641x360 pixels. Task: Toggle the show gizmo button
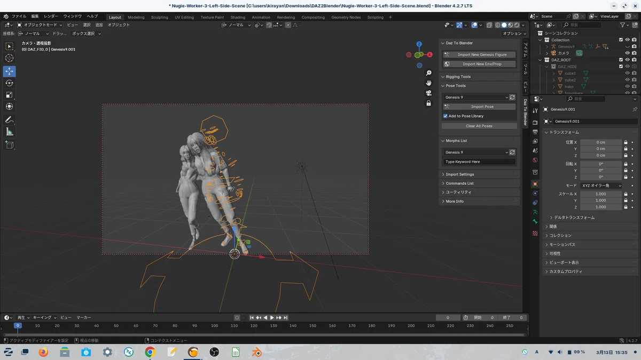[x=459, y=25]
